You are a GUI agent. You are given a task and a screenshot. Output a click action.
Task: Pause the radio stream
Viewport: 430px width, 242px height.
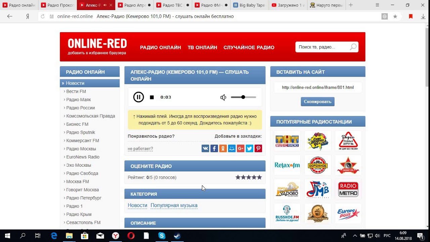[138, 97]
